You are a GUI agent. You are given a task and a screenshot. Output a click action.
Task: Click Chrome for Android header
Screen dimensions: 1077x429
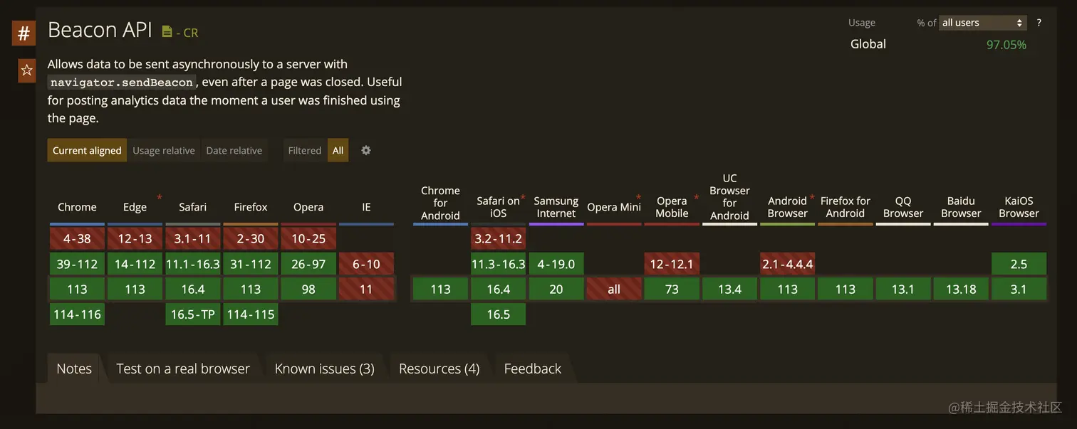click(440, 203)
